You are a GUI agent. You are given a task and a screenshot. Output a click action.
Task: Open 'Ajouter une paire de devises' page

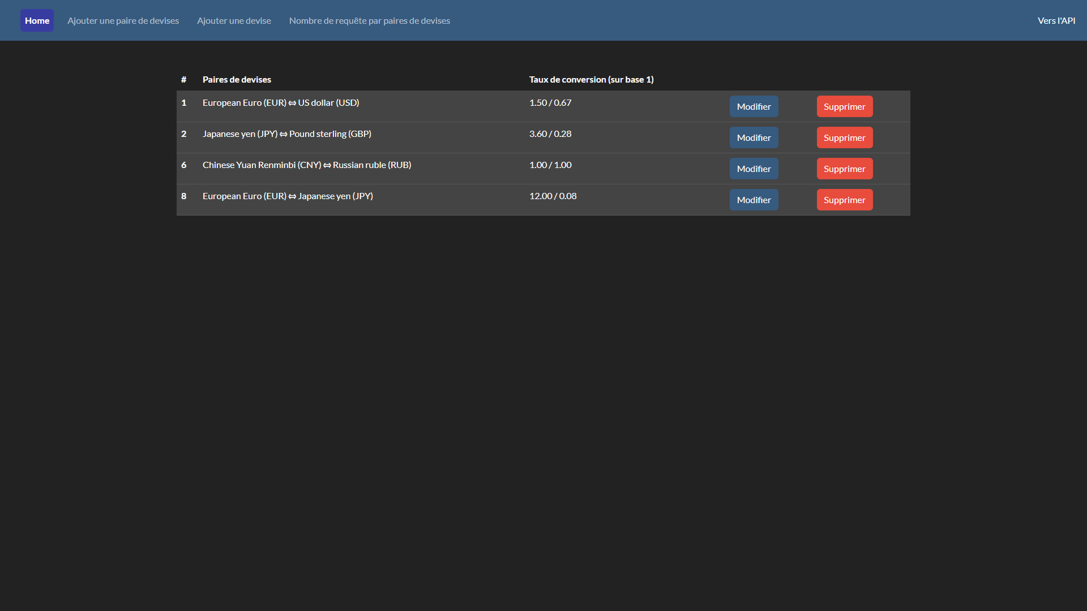click(123, 20)
